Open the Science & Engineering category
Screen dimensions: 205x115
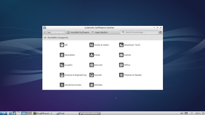click(x=73, y=75)
